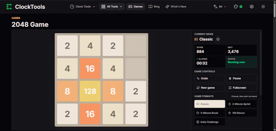Select the 100 Moves format
Viewport: 276px width, 131px height.
point(241,113)
